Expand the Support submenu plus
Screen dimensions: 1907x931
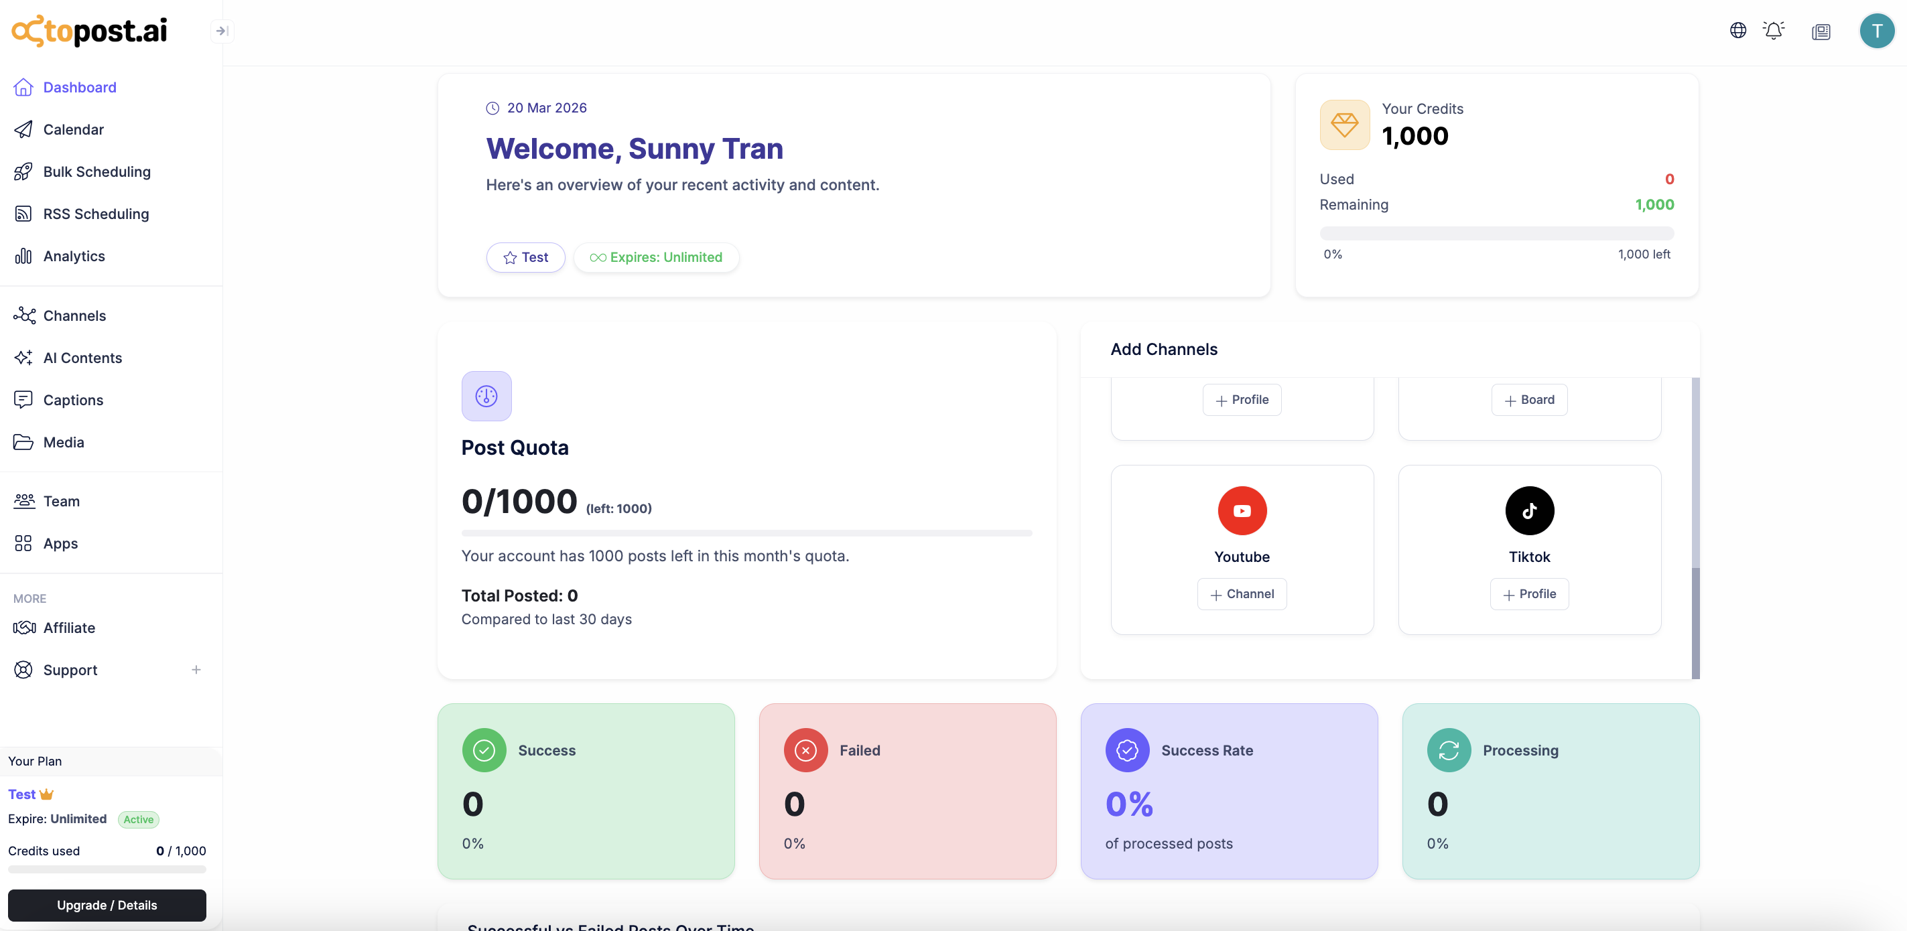point(196,670)
